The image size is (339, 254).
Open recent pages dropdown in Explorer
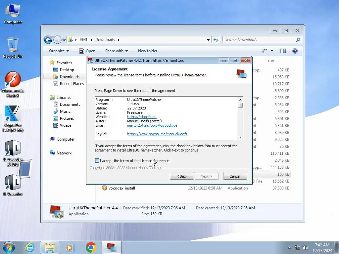pyautogui.click(x=64, y=40)
